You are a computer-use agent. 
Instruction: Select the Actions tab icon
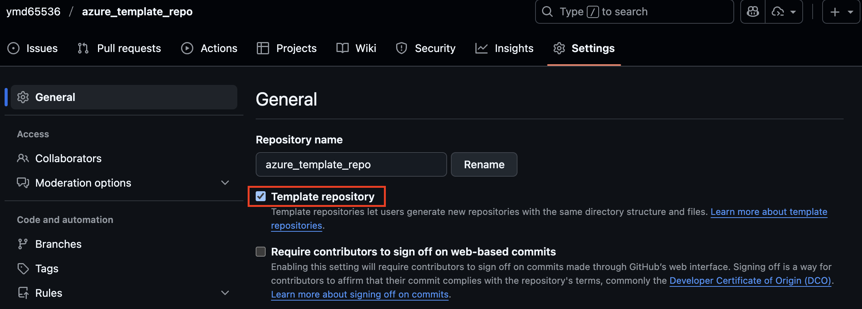pos(187,48)
